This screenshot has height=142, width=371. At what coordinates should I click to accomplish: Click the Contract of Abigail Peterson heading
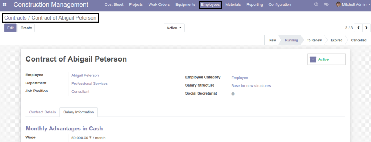pyautogui.click(x=76, y=59)
